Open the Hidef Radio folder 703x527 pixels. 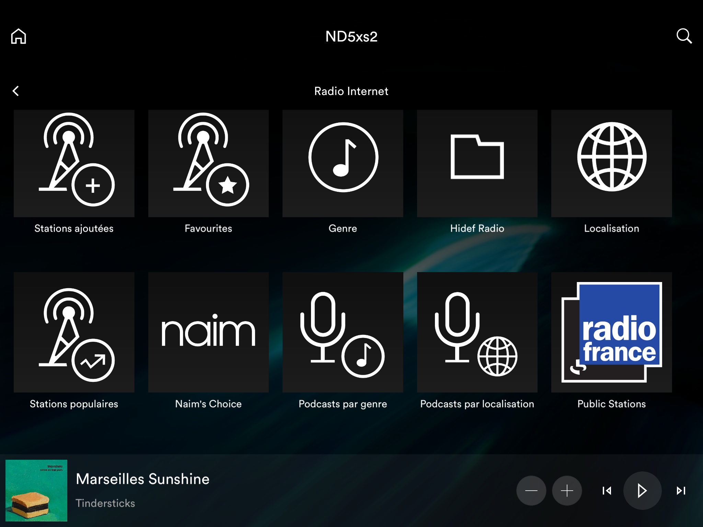[x=477, y=163]
